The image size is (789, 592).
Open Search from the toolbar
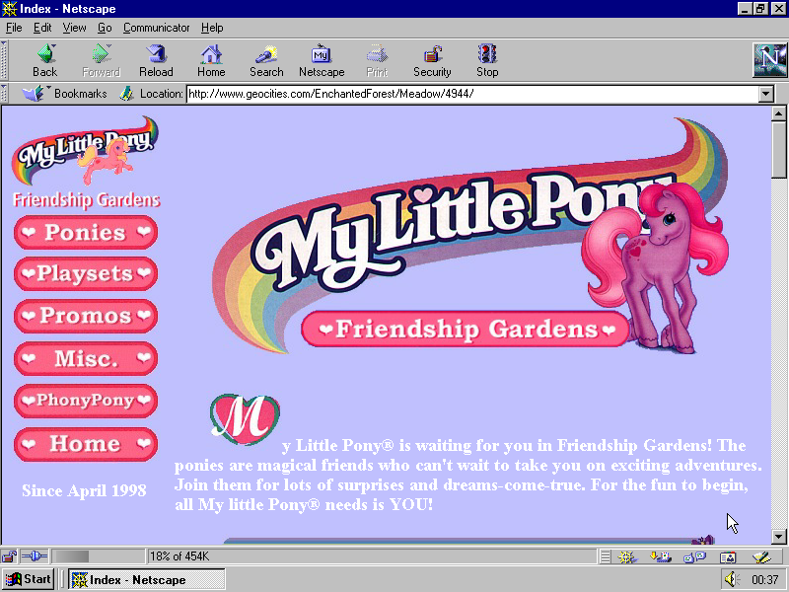266,61
